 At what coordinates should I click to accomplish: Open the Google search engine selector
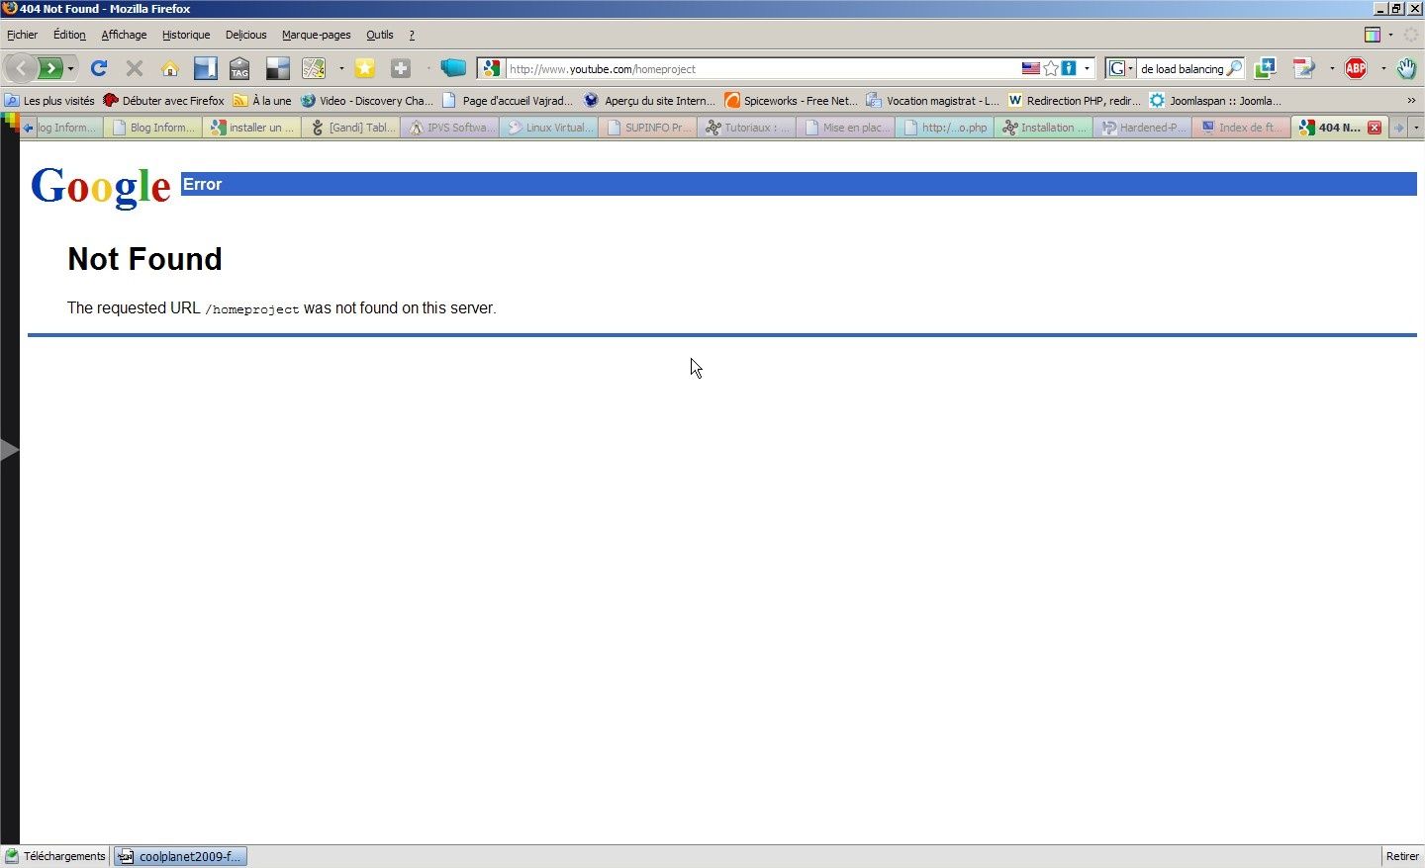pos(1121,69)
